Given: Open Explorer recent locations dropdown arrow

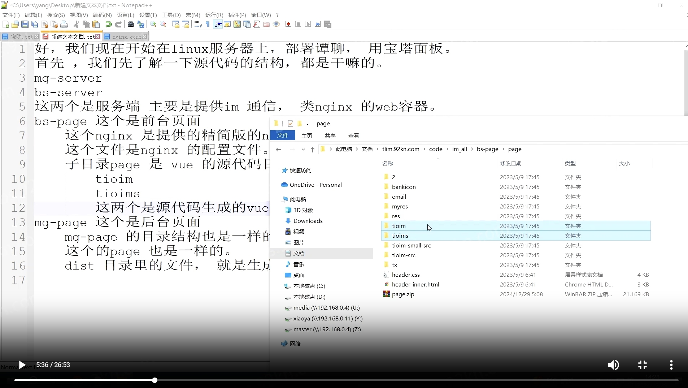Looking at the screenshot, I should click(x=303, y=150).
